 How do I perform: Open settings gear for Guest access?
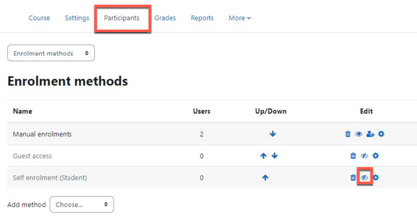[376, 156]
